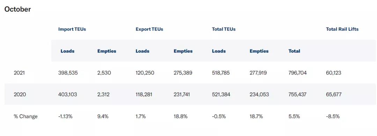
Task: Click the 398,535 import loads value
Action: [68, 73]
